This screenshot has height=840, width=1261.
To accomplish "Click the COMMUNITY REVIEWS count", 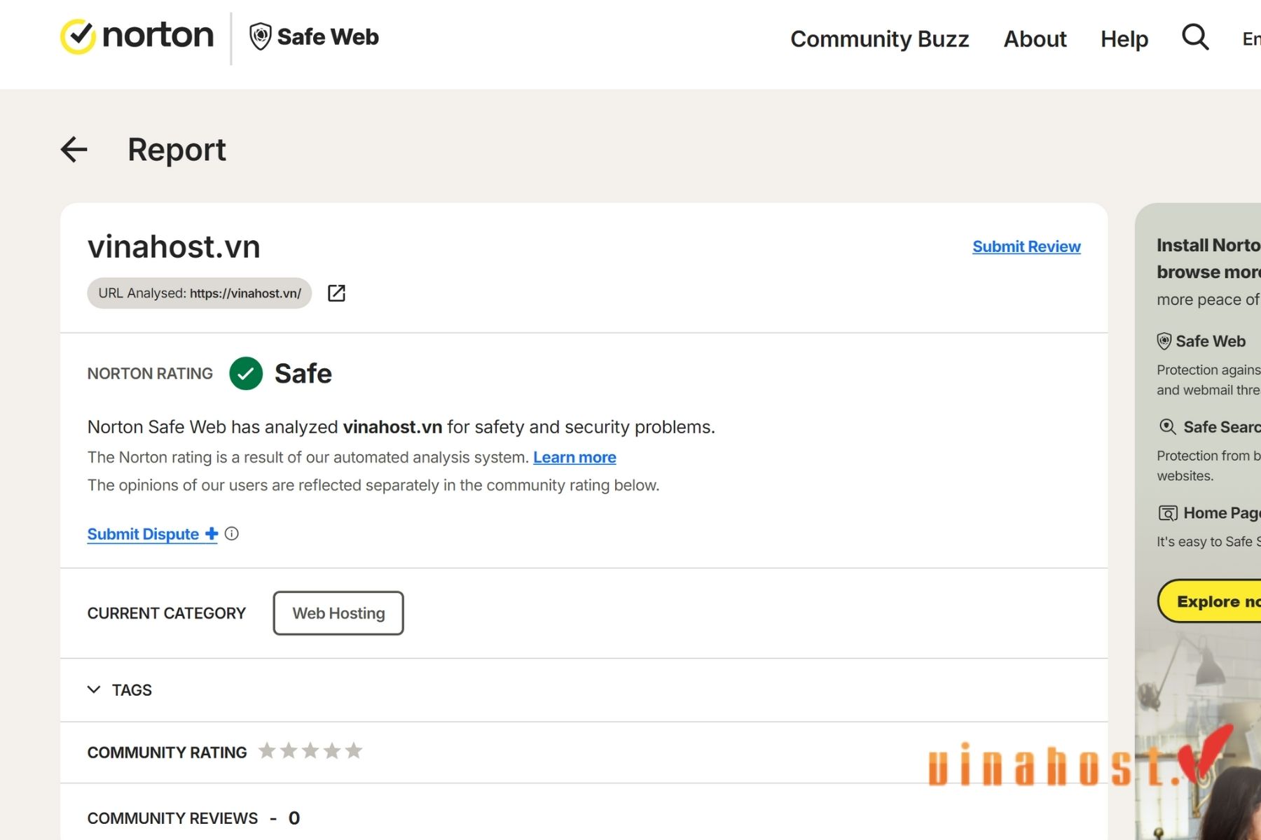I will coord(294,818).
